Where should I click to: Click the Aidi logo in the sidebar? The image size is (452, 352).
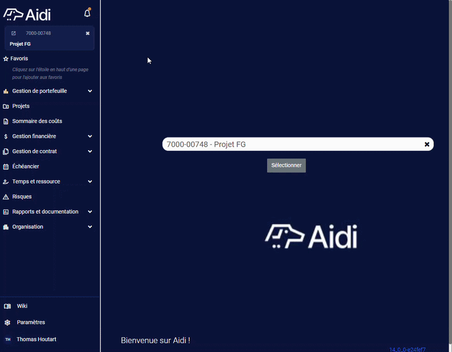click(27, 15)
